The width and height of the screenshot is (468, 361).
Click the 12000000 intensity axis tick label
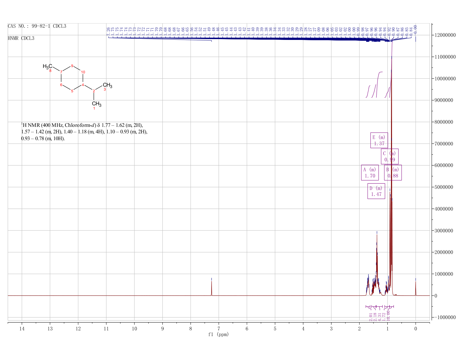(x=445, y=35)
